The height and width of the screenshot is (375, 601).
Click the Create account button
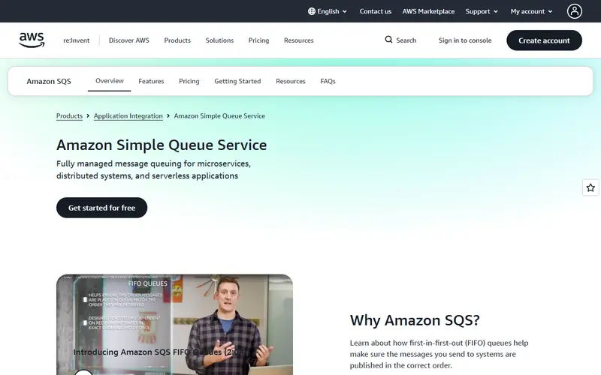click(544, 40)
